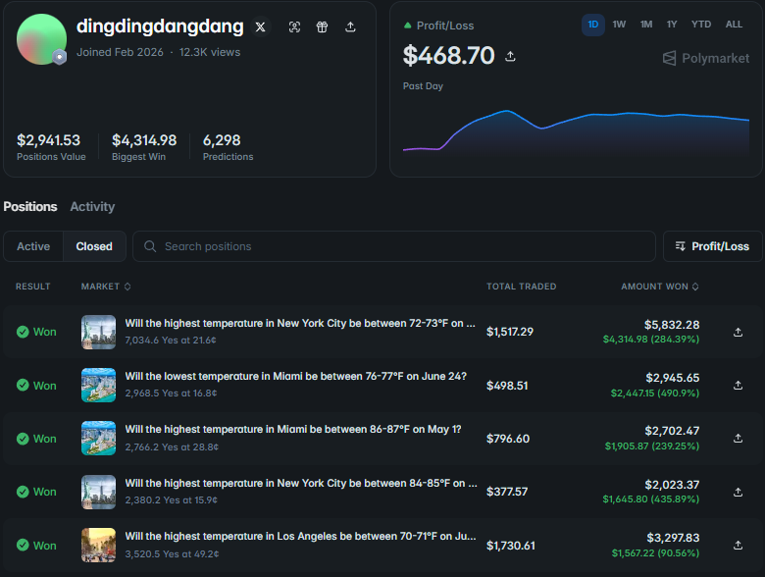Open New York City 72-73°F market
The image size is (765, 577).
tap(300, 323)
